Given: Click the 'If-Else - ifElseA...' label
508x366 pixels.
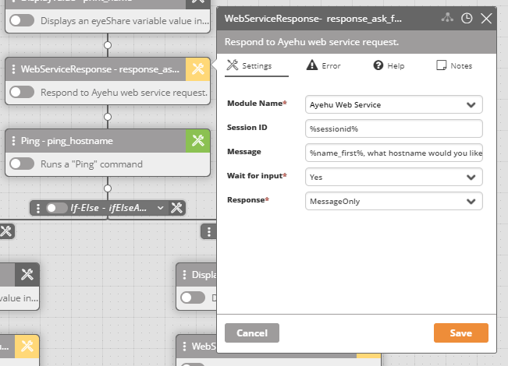Looking at the screenshot, I should coord(108,208).
